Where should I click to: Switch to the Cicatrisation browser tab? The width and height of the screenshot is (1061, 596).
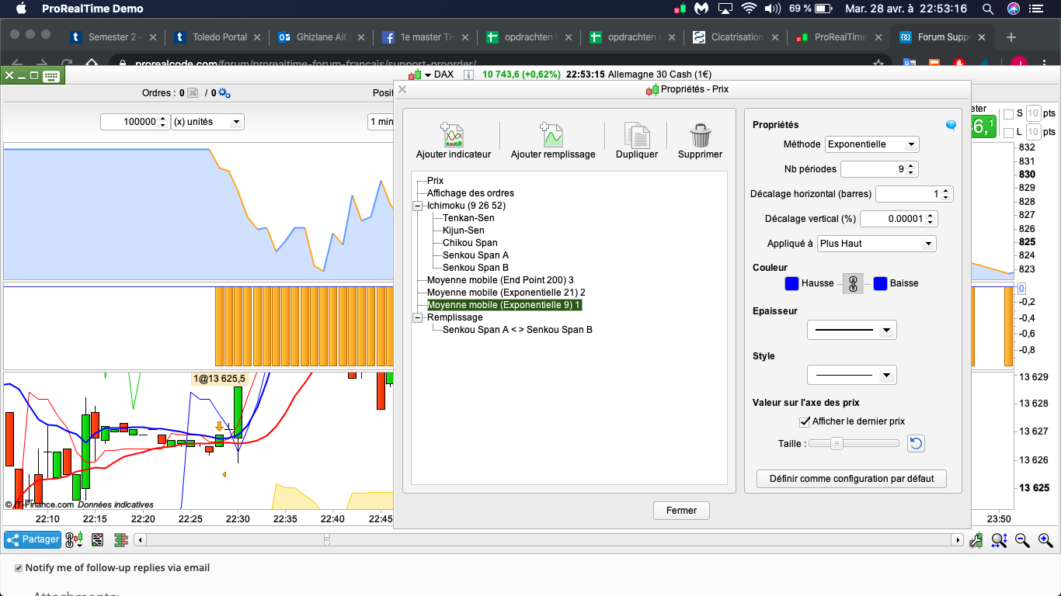736,37
